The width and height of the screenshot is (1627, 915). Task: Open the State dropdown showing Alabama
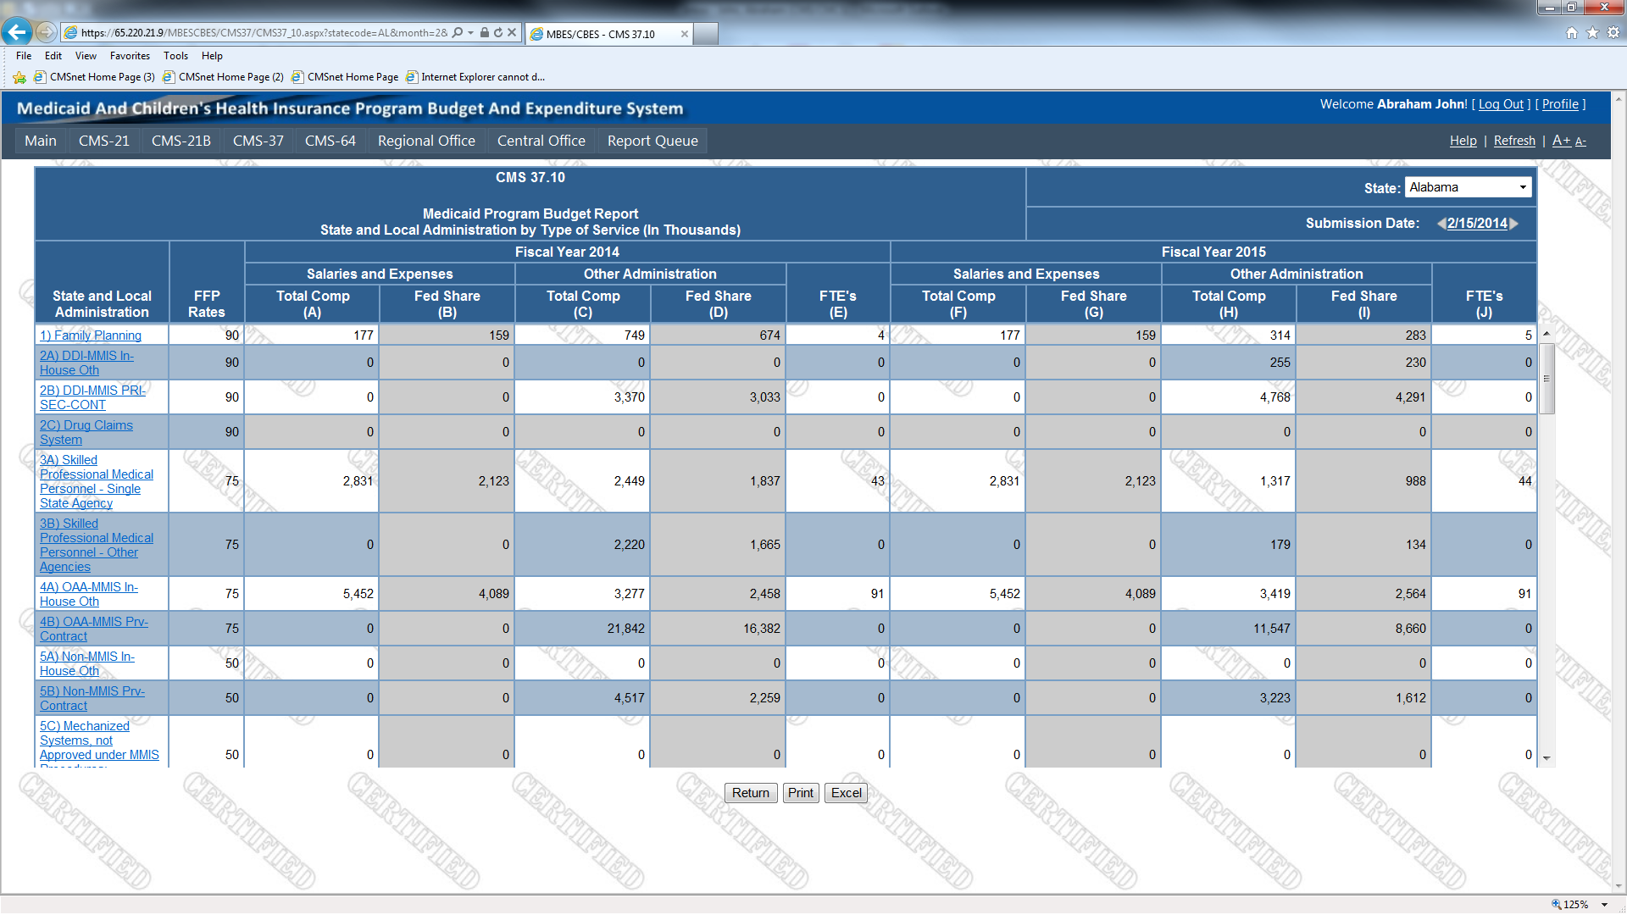[x=1468, y=187]
